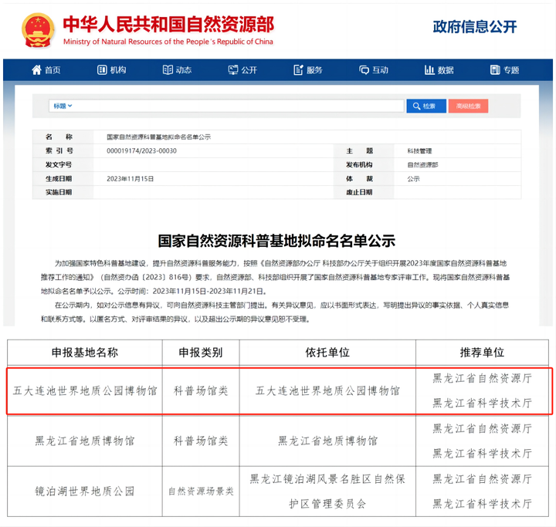Open the 服务 menu item
Screen dimensions: 556x527
coord(314,70)
